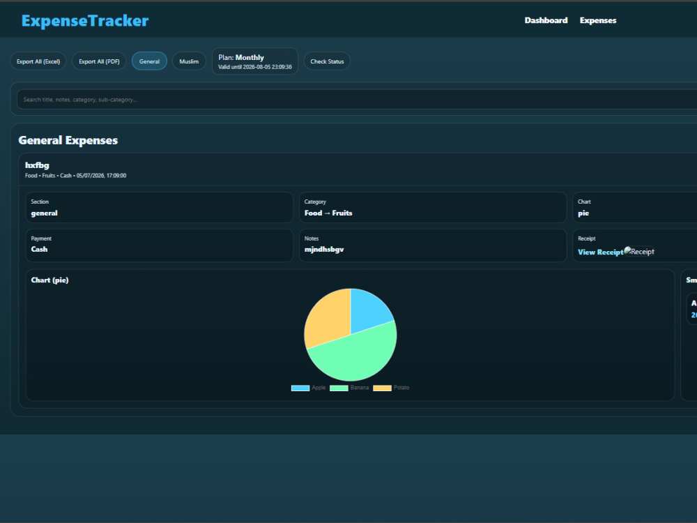Click the expense title hxfbg

[38, 165]
